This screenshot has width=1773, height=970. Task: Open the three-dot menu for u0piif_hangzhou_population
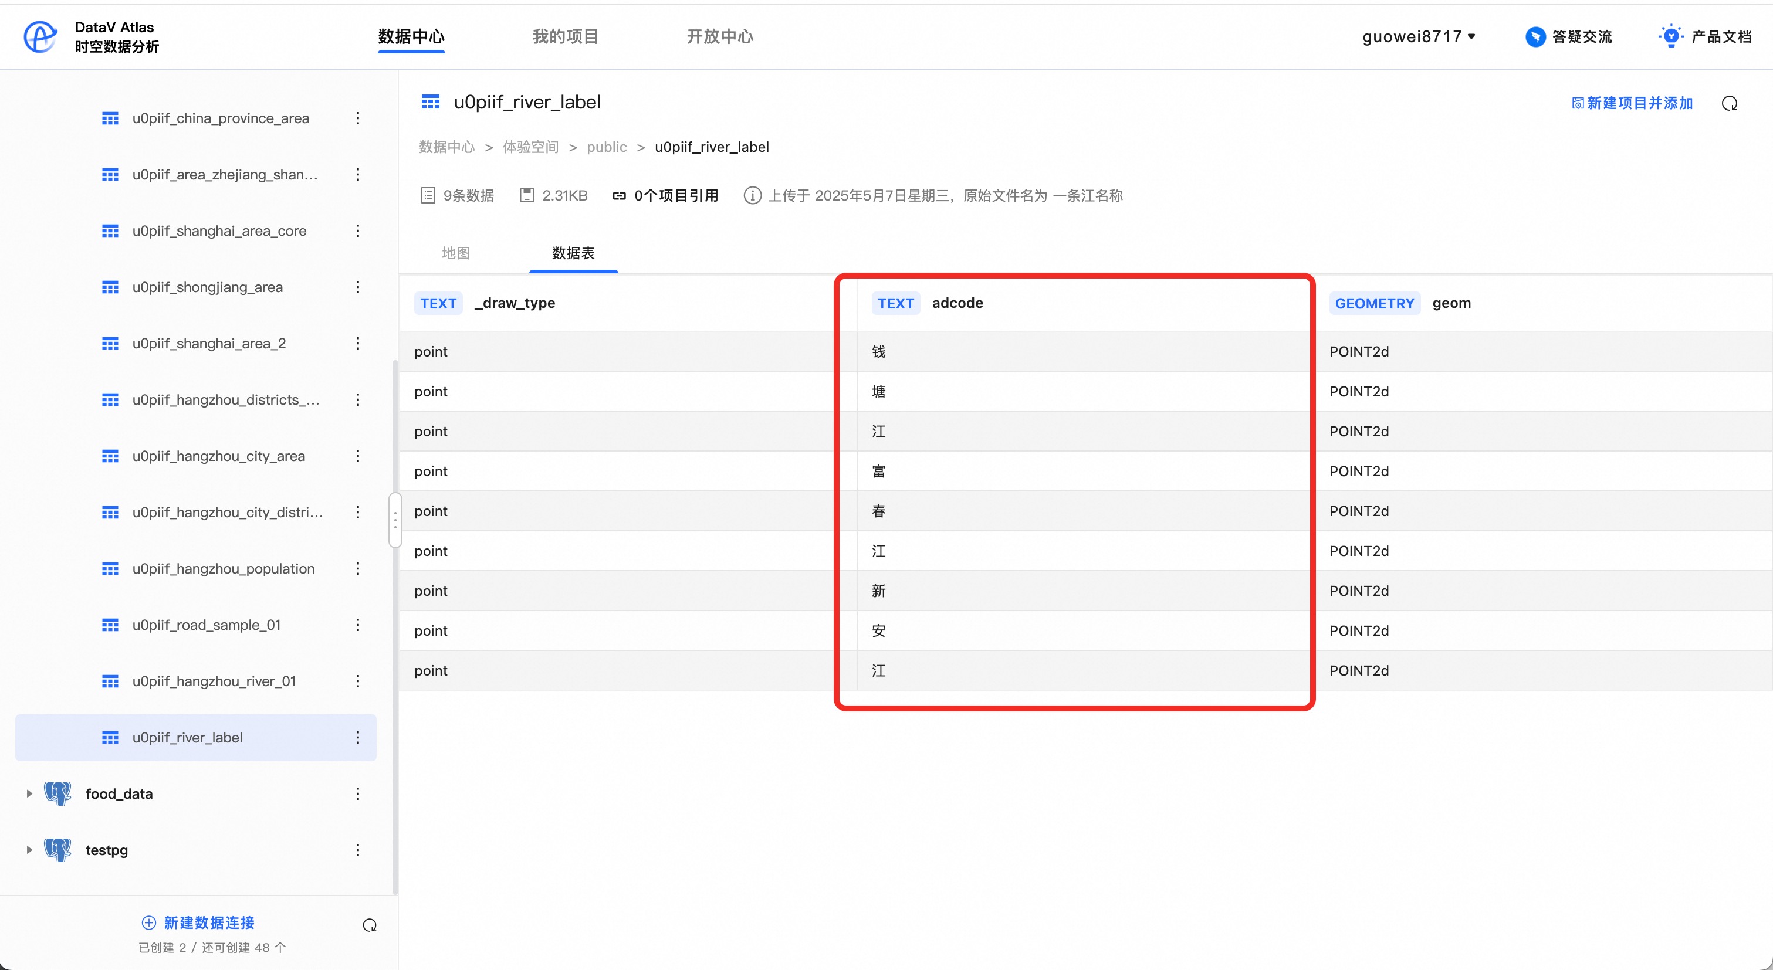(357, 569)
